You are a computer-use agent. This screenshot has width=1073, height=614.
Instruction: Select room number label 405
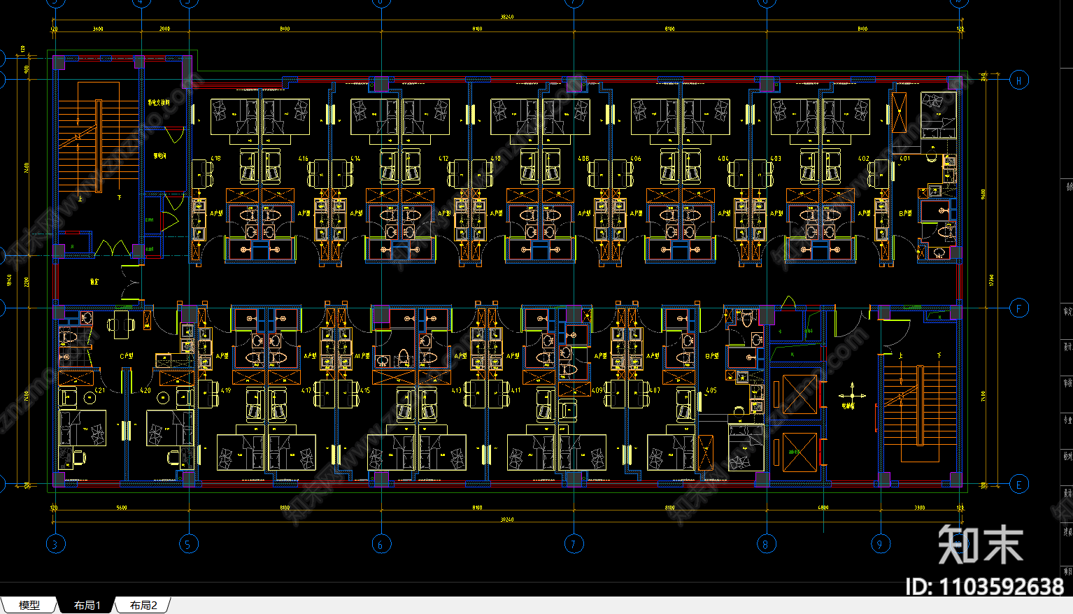tap(711, 391)
